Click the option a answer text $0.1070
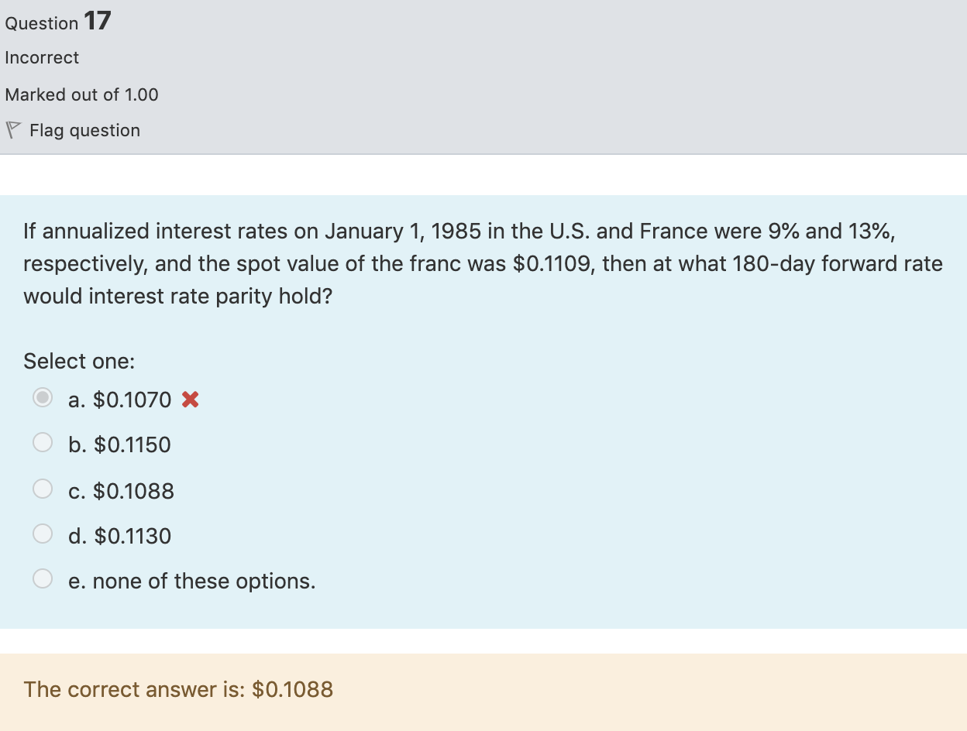This screenshot has width=967, height=731. [x=119, y=400]
